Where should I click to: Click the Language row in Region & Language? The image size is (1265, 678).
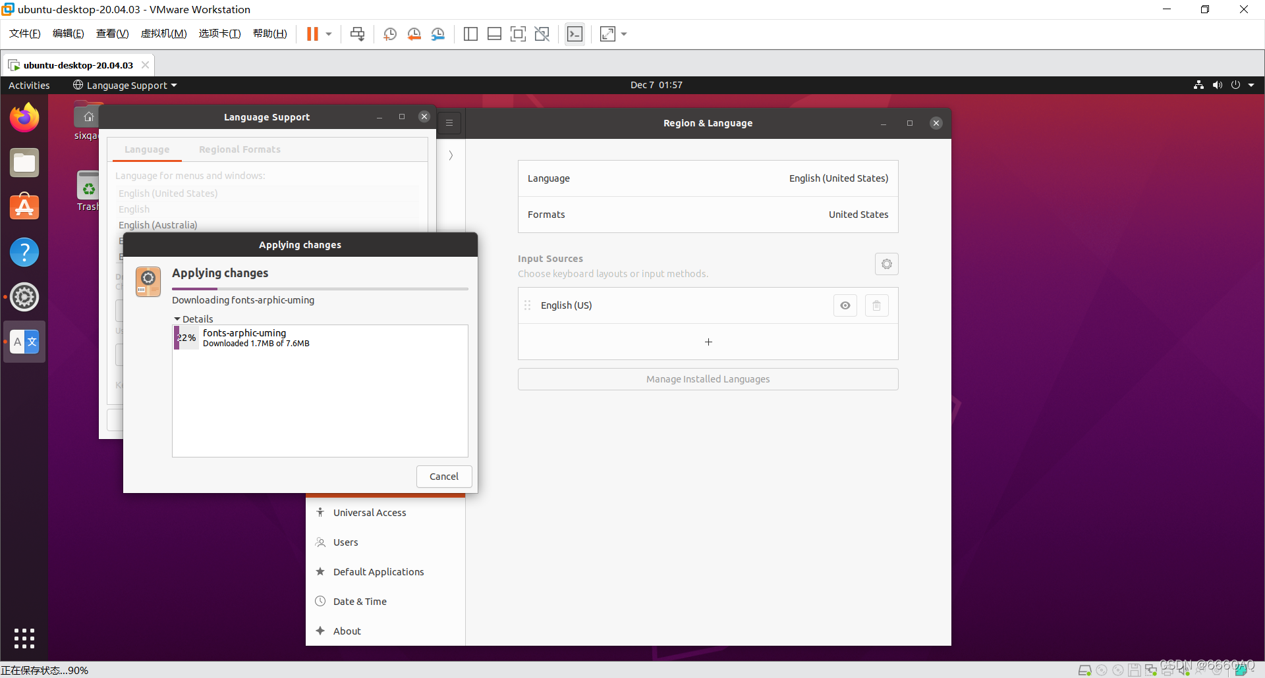(x=708, y=178)
